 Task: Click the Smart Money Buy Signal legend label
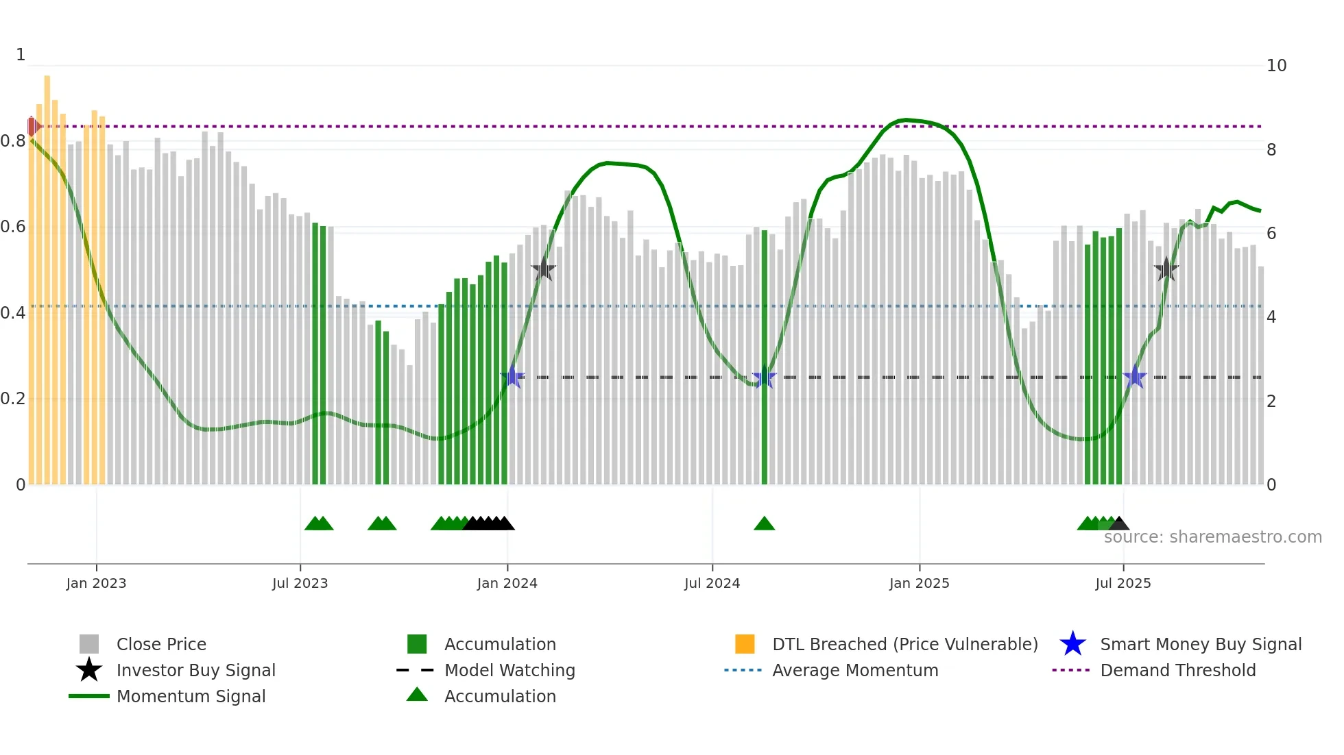1201,644
